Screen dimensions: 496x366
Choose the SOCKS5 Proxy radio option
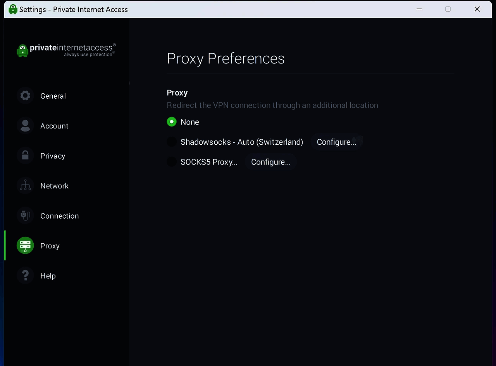172,162
